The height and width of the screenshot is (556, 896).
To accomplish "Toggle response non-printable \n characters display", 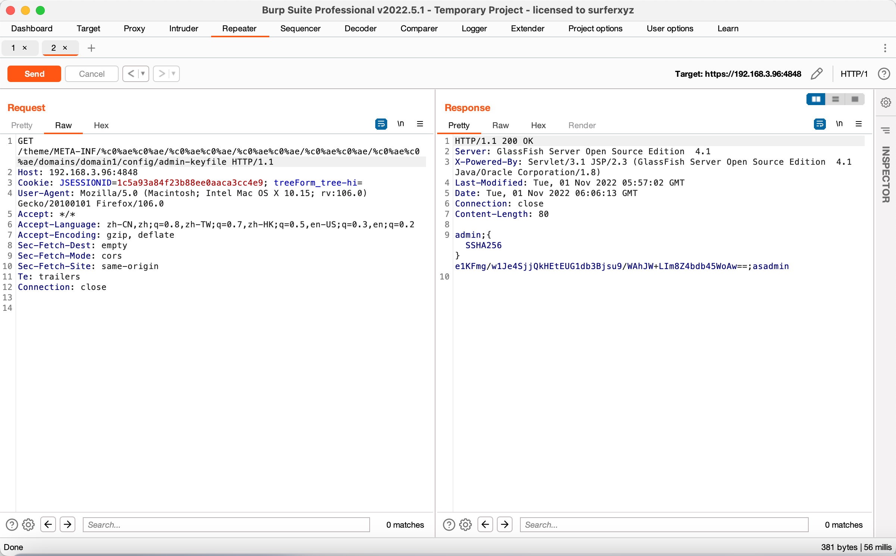I will click(839, 124).
